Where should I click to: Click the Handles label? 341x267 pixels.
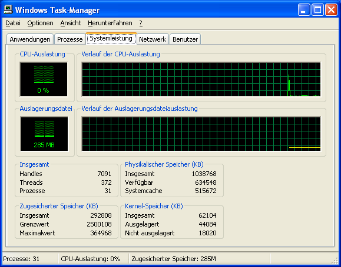click(x=31, y=174)
